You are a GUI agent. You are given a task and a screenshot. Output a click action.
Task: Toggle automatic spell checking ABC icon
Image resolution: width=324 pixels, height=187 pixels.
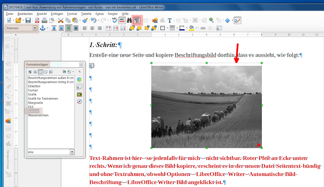[122, 20]
